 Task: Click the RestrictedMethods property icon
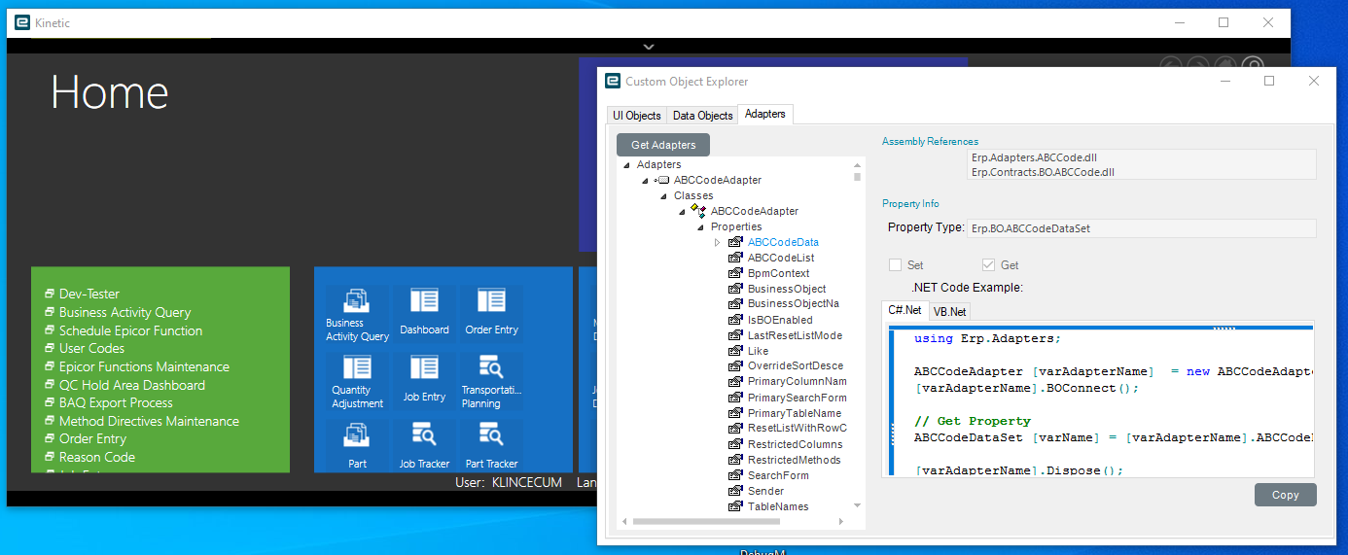coord(735,460)
